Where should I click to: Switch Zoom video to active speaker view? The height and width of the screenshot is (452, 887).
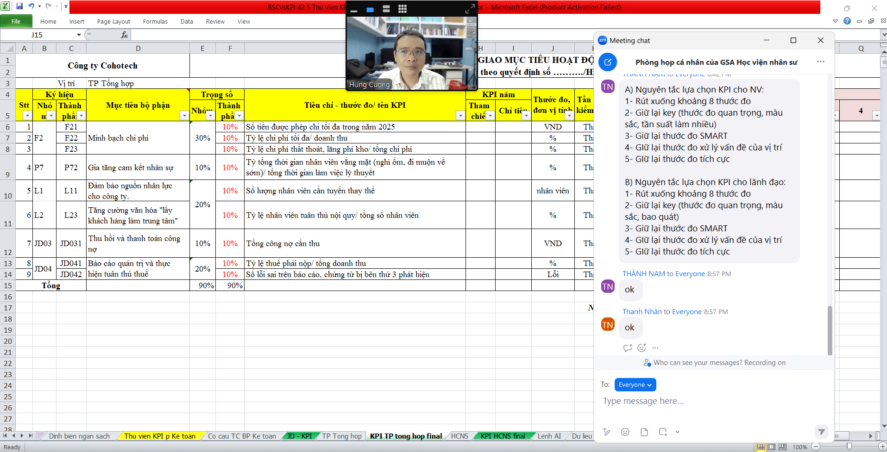click(370, 9)
